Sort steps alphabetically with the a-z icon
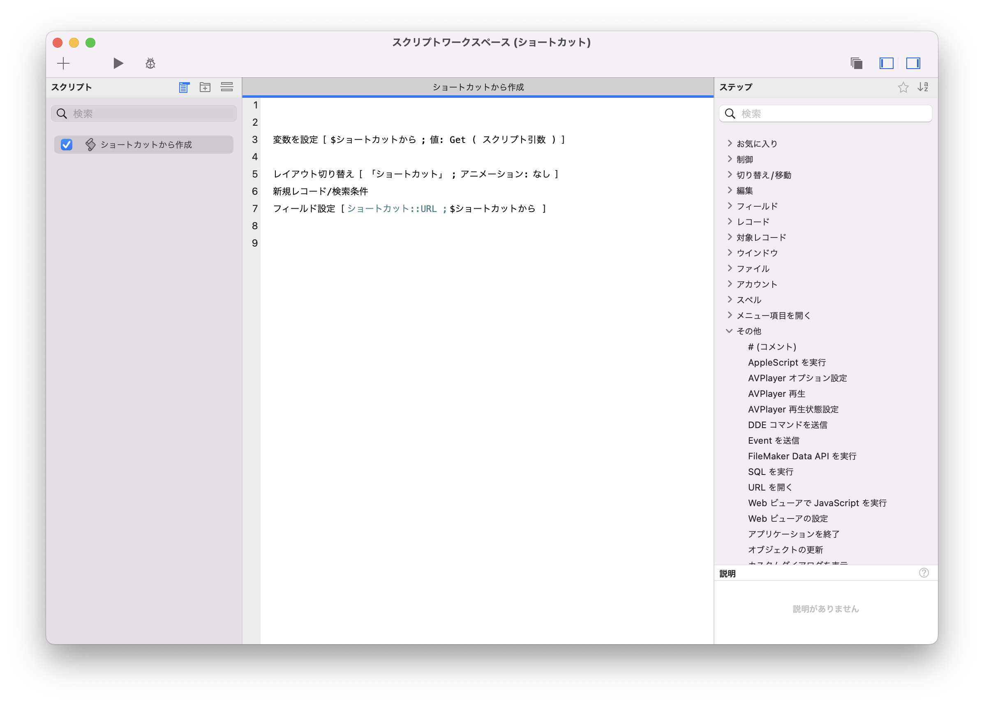 coord(923,87)
